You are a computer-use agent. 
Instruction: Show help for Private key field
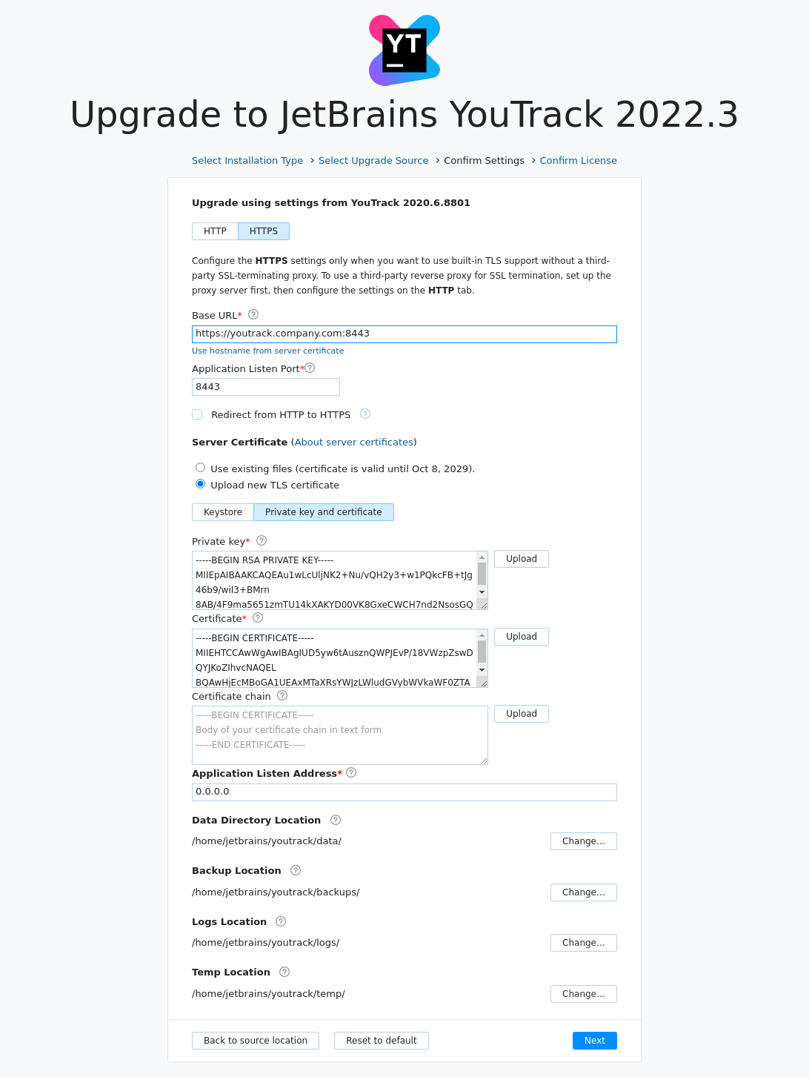point(262,540)
